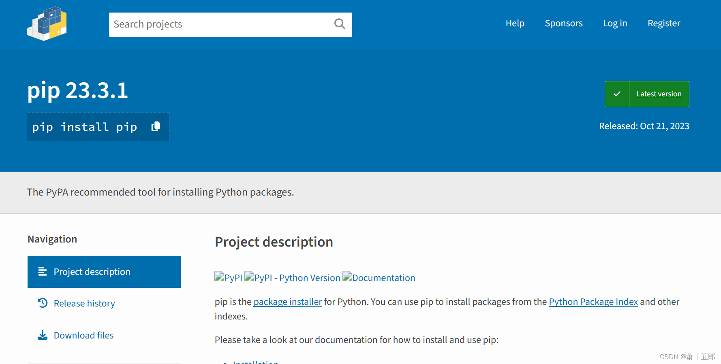Open the Help page
The width and height of the screenshot is (721, 364).
coord(515,23)
